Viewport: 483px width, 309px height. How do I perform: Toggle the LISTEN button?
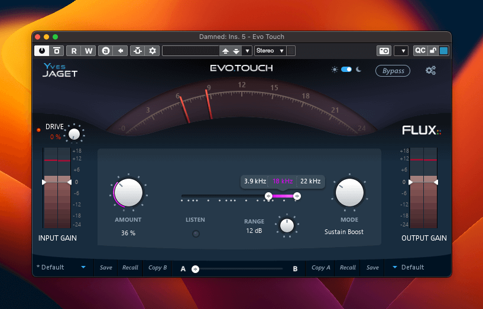[196, 234]
